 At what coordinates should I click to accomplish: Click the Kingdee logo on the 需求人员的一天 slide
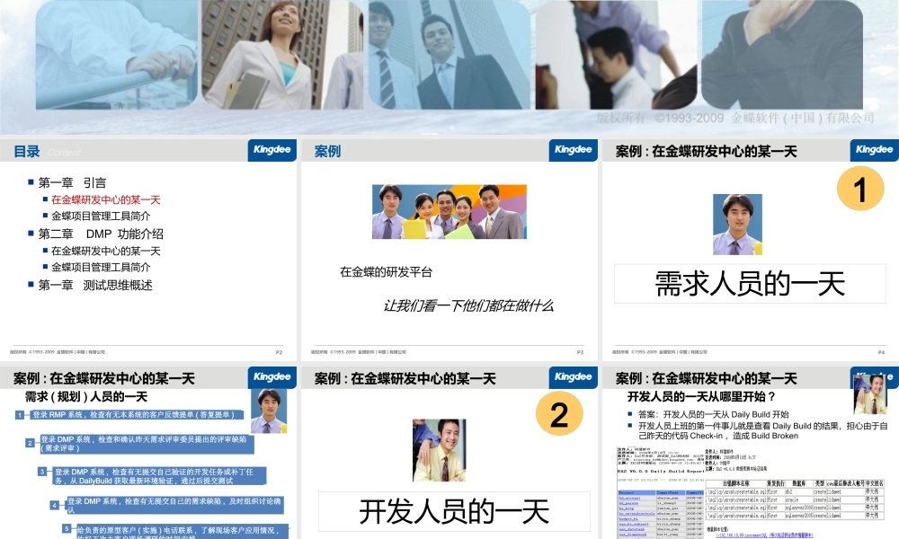pos(874,150)
